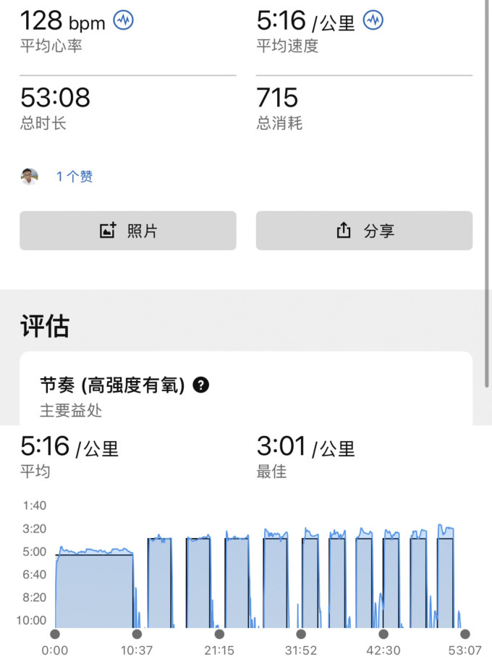Tap the 1:40 pace axis label
Screen dimensions: 492x657
(x=34, y=506)
